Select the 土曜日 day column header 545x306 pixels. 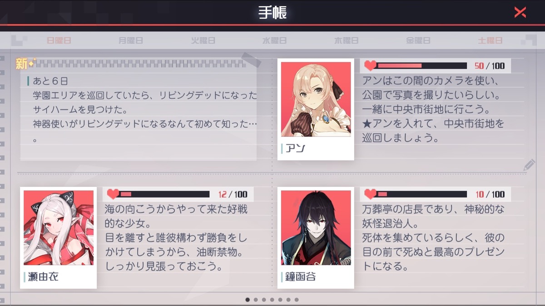coord(490,40)
